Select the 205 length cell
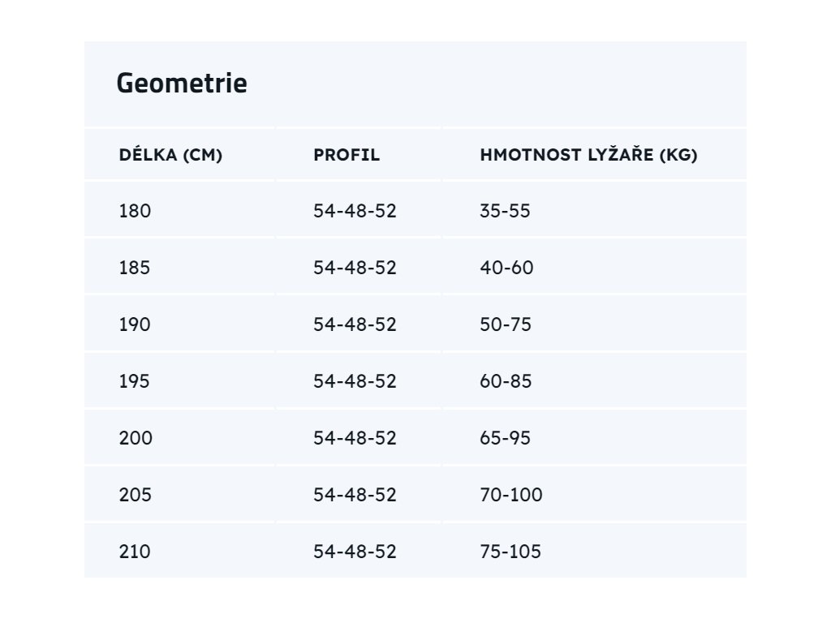 136,495
